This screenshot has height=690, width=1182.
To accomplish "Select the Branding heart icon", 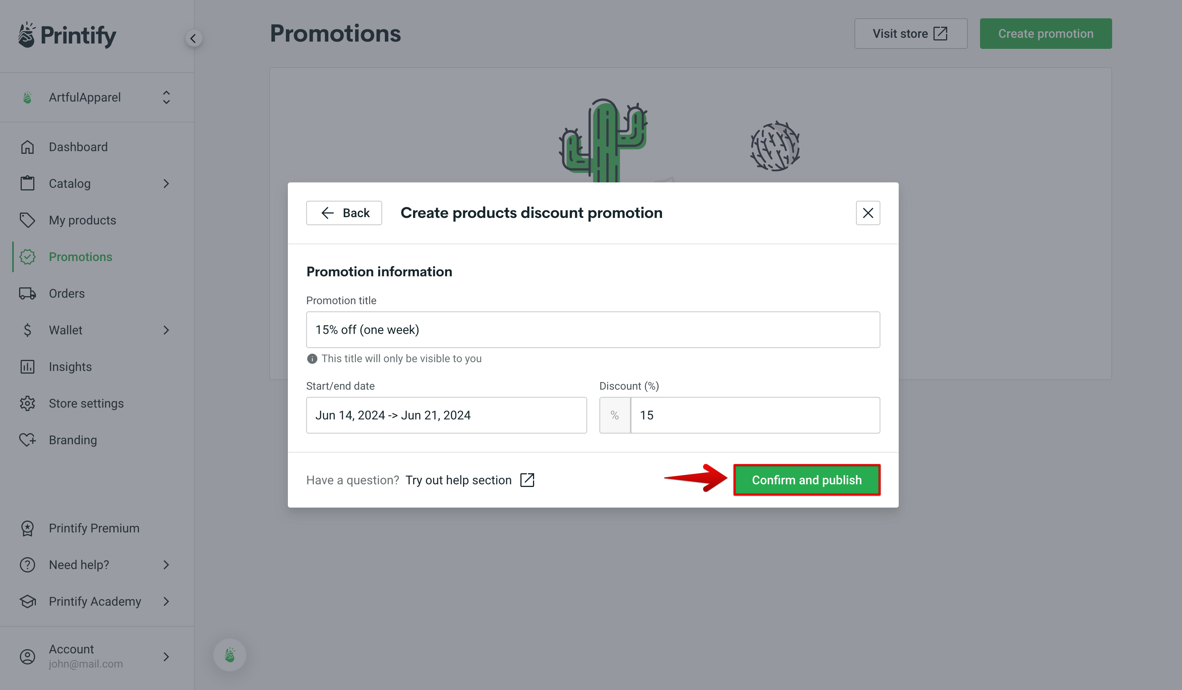I will tap(27, 440).
